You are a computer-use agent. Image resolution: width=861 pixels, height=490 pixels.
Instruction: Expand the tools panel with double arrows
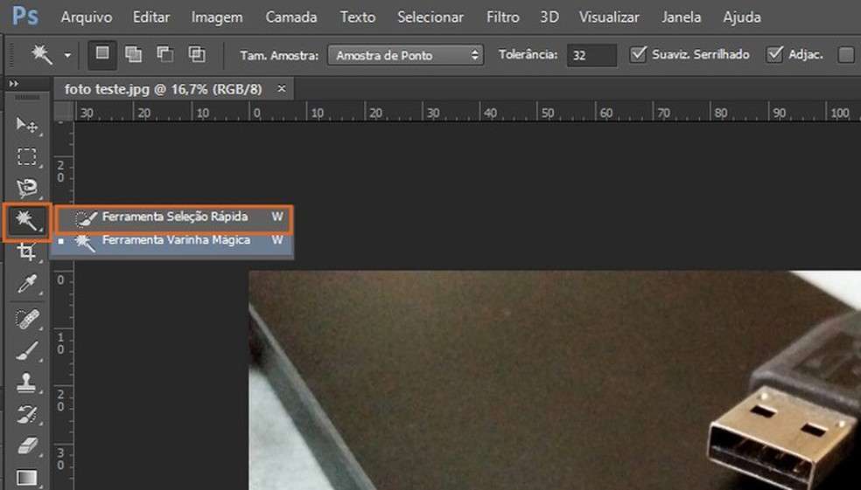pyautogui.click(x=13, y=84)
